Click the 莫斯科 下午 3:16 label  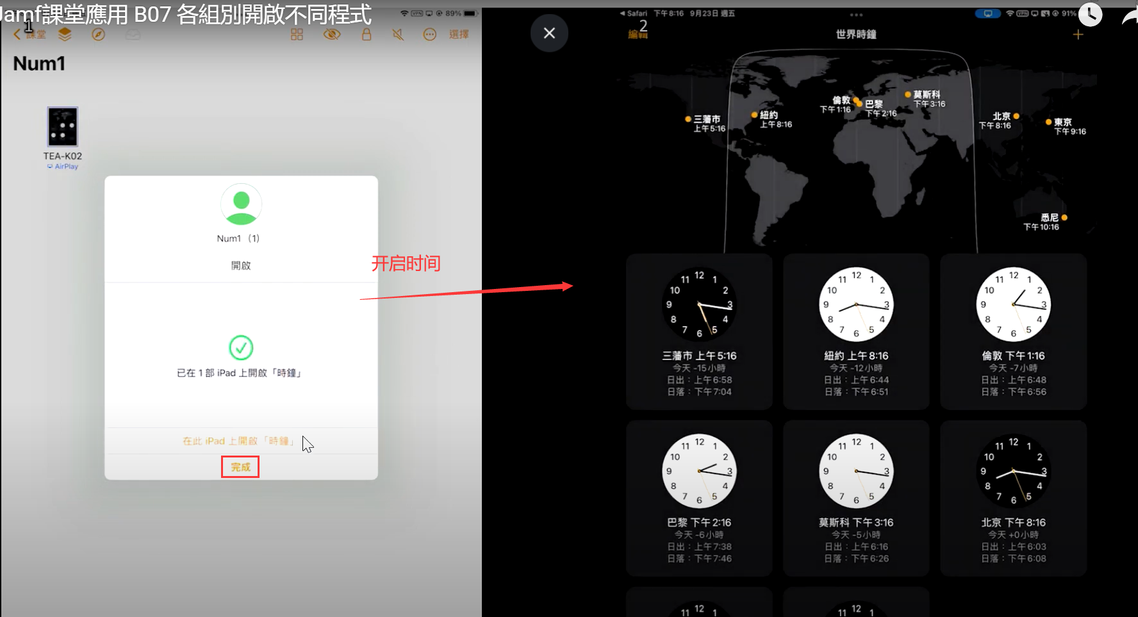pyautogui.click(x=856, y=522)
